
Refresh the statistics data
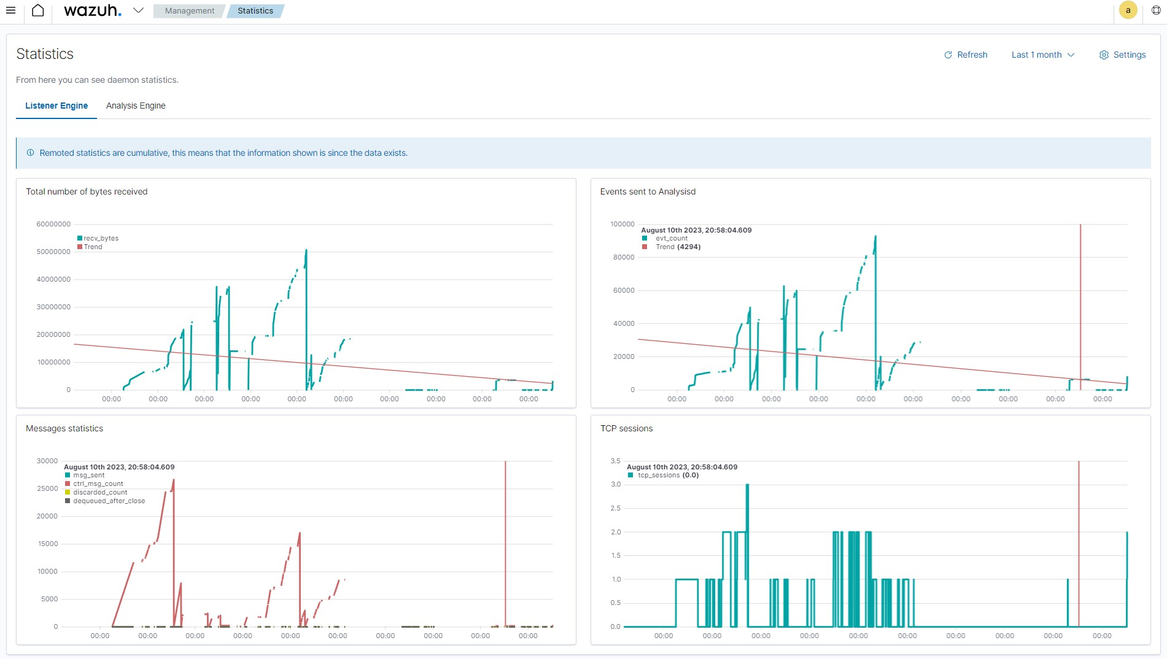click(966, 55)
